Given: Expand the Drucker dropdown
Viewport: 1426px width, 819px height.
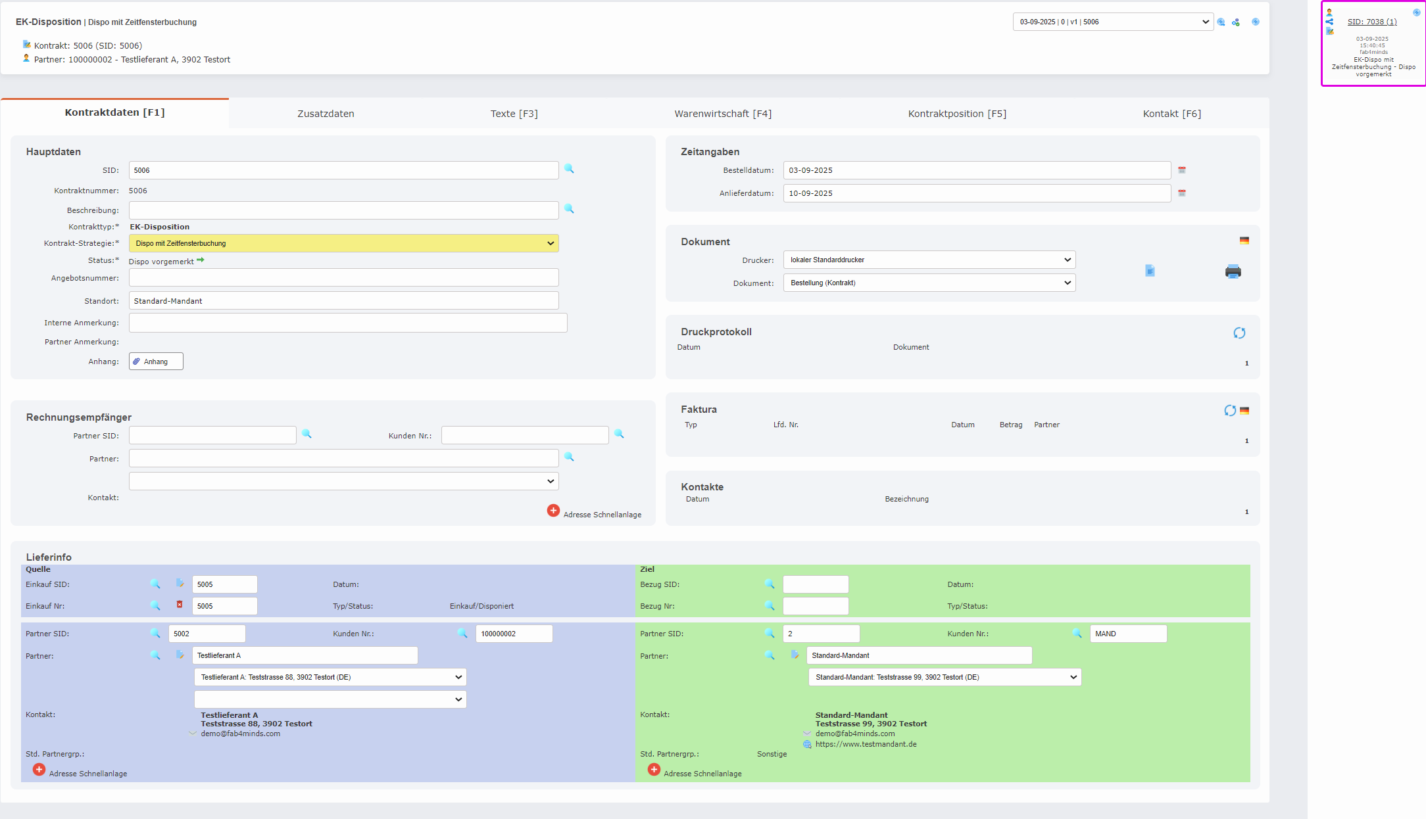Looking at the screenshot, I should [x=929, y=260].
